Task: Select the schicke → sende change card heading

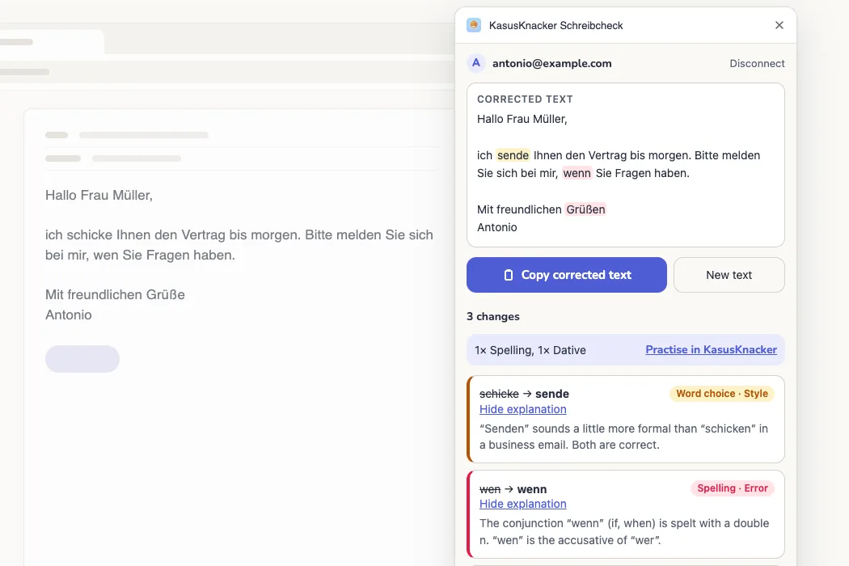Action: point(524,394)
